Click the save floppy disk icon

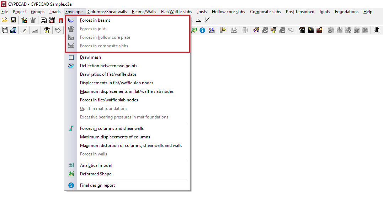click(13, 20)
